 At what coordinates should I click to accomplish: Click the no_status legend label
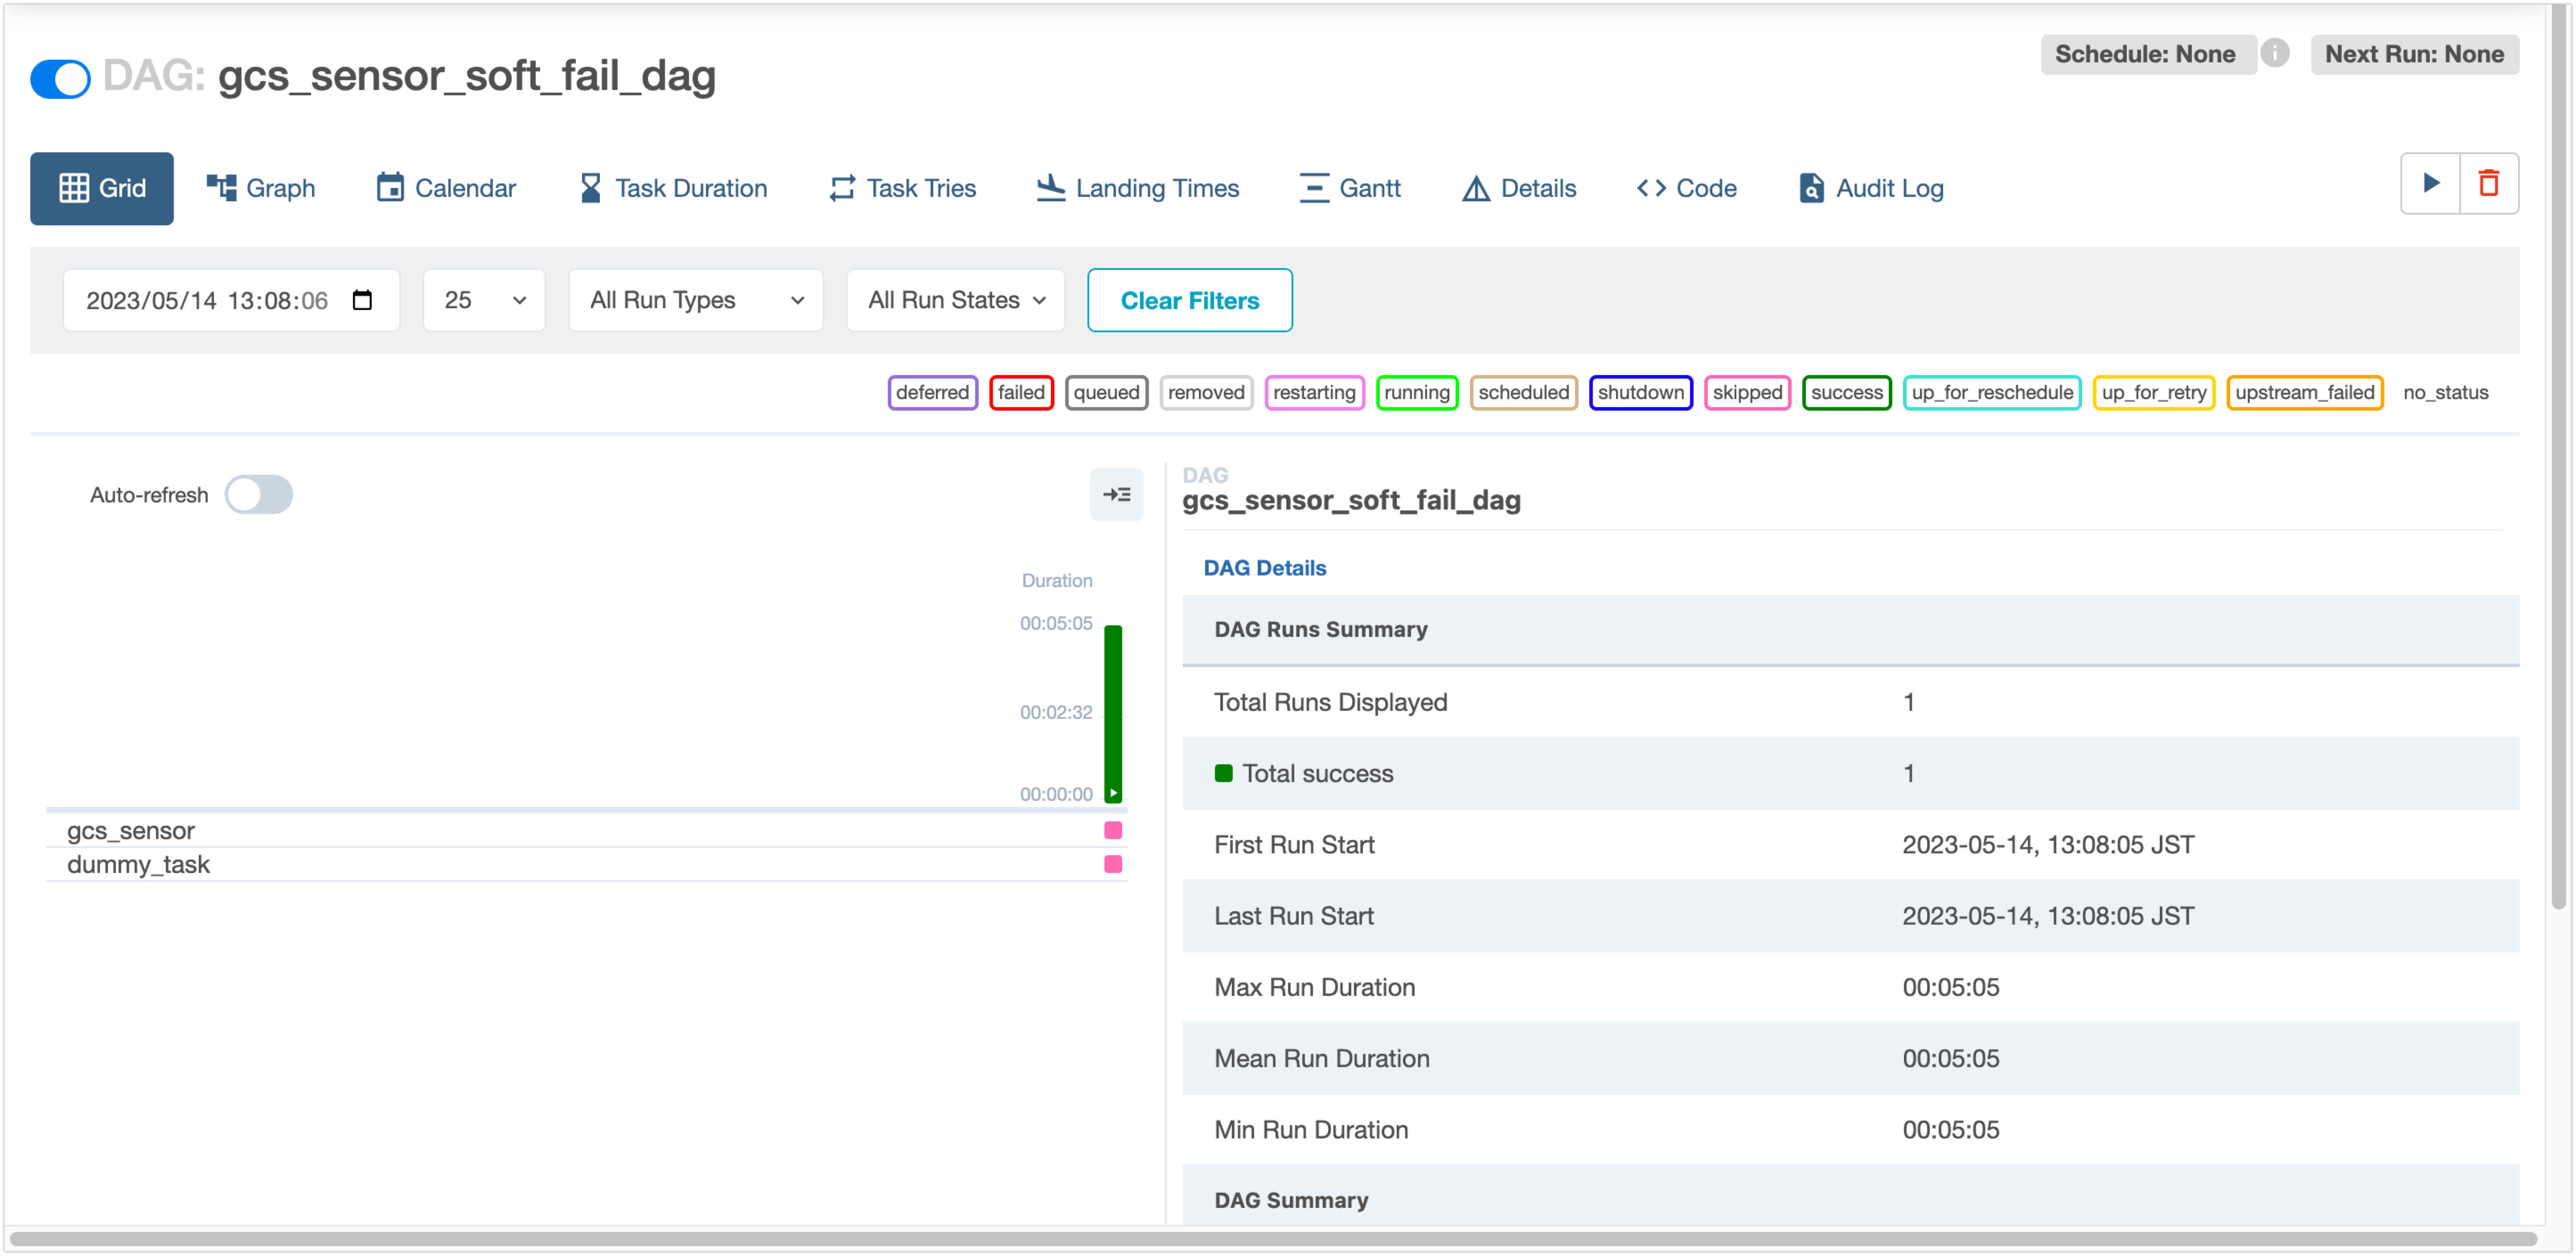pos(2445,393)
